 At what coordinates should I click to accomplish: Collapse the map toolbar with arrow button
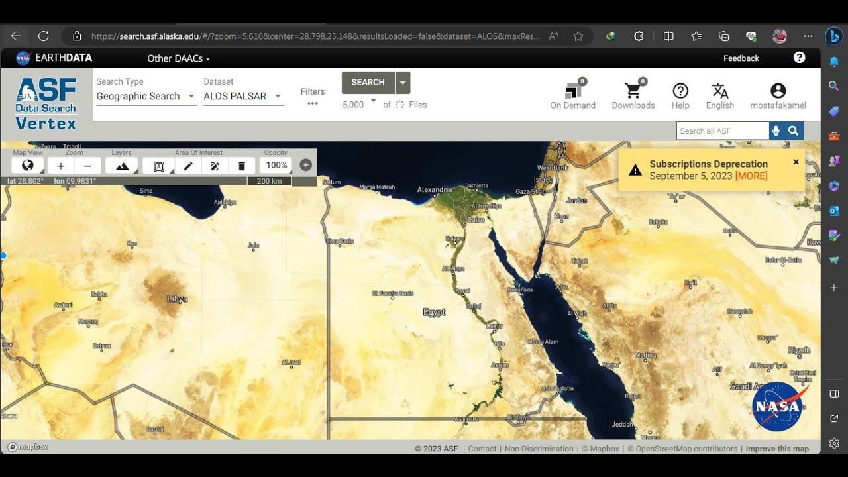point(305,165)
